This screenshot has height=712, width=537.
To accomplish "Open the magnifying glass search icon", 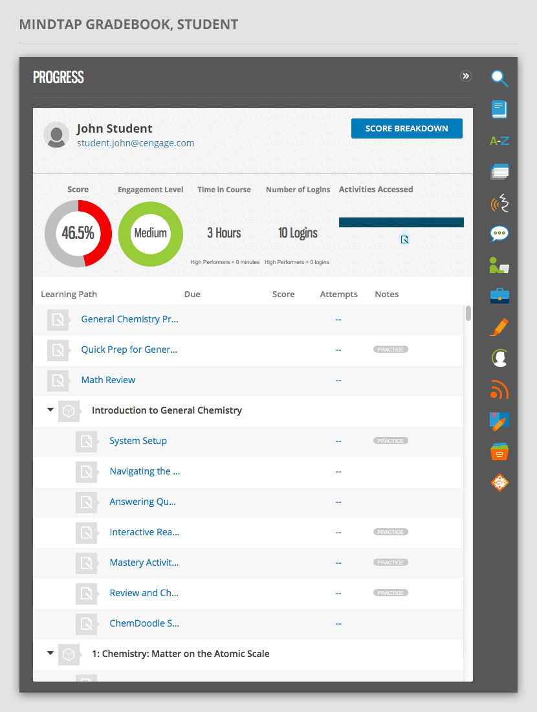I will pyautogui.click(x=499, y=78).
